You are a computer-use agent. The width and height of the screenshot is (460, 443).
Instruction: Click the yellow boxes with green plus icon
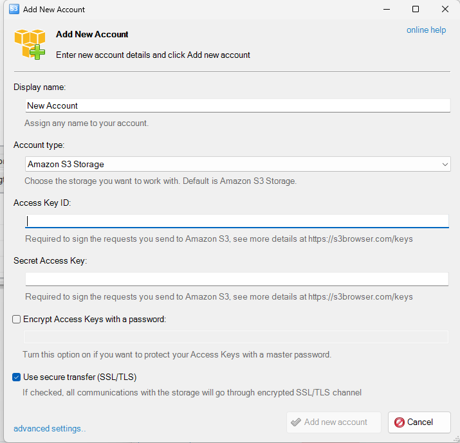pyautogui.click(x=30, y=44)
